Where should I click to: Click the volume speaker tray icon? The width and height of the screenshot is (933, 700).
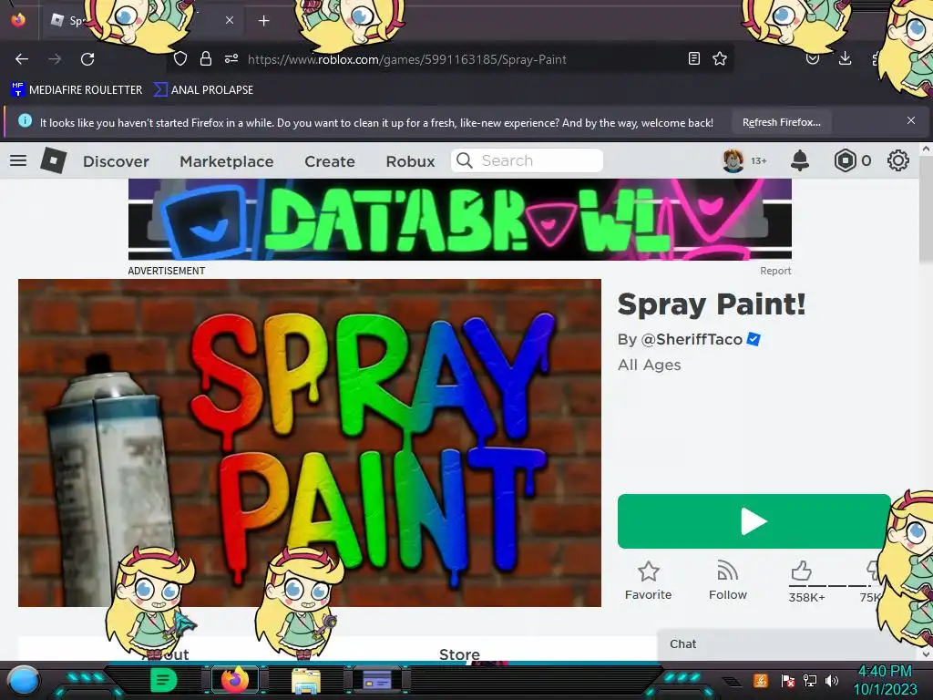[x=831, y=680]
